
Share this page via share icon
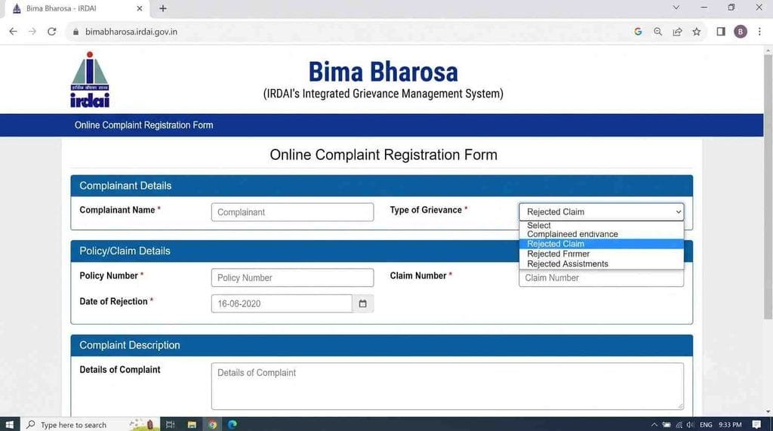677,32
